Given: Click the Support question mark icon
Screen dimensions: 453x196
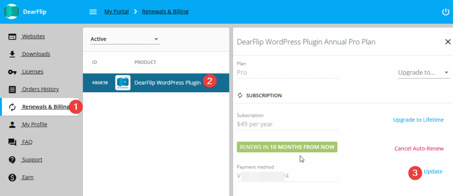Looking at the screenshot, I should (12, 160).
